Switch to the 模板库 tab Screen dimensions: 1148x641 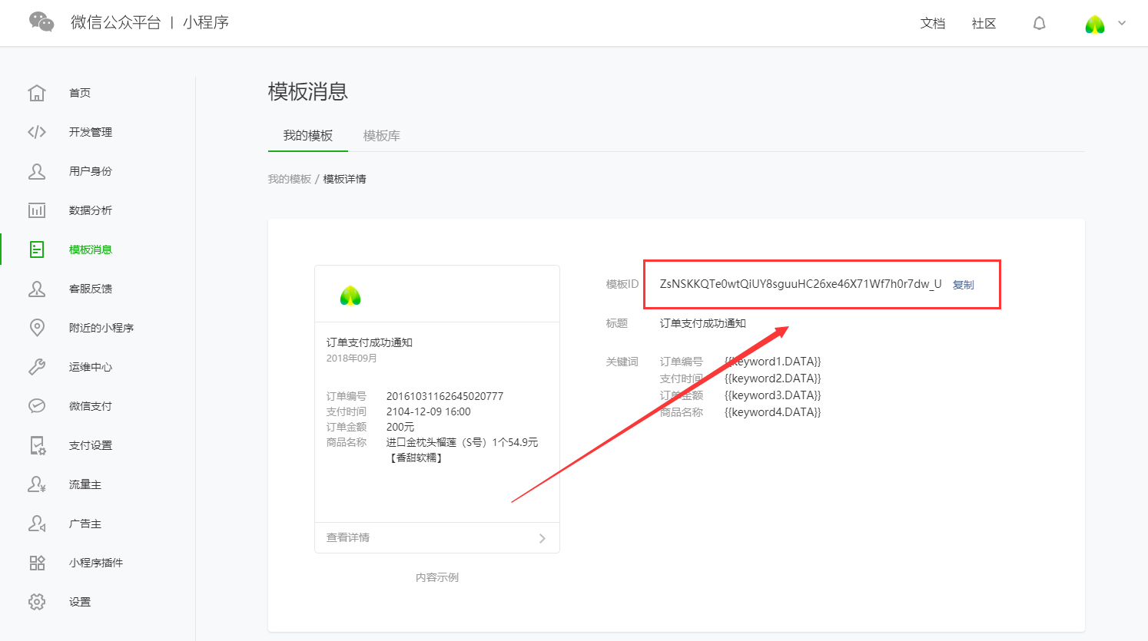[x=381, y=136]
